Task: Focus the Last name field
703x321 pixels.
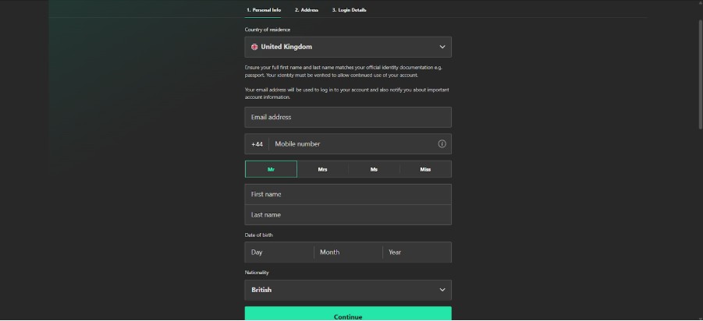Action: pyautogui.click(x=348, y=215)
